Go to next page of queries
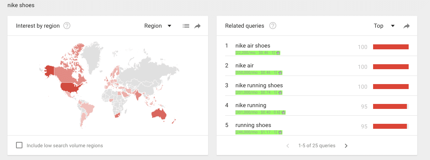 click(x=346, y=146)
